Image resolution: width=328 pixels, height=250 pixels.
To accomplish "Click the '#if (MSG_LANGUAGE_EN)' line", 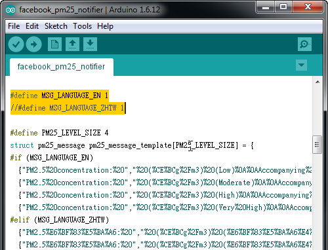I will (x=52, y=158).
